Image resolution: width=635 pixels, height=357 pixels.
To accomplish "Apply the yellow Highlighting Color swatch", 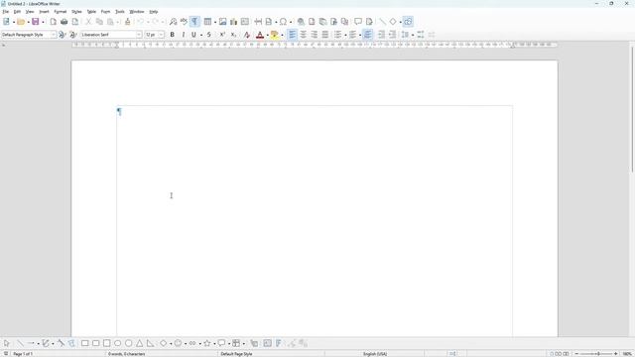I will click(x=275, y=35).
